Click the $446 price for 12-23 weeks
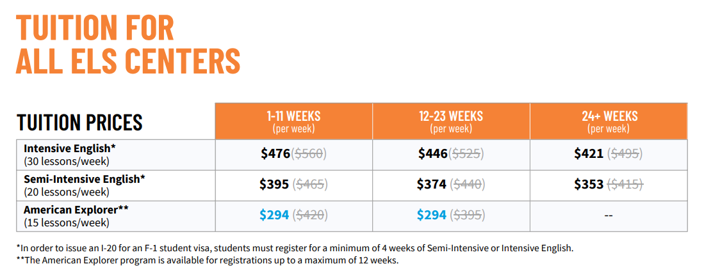The image size is (704, 280). [x=433, y=153]
